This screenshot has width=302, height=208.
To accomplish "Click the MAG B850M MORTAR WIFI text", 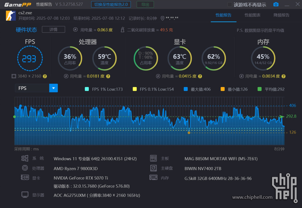I will click(221, 159).
